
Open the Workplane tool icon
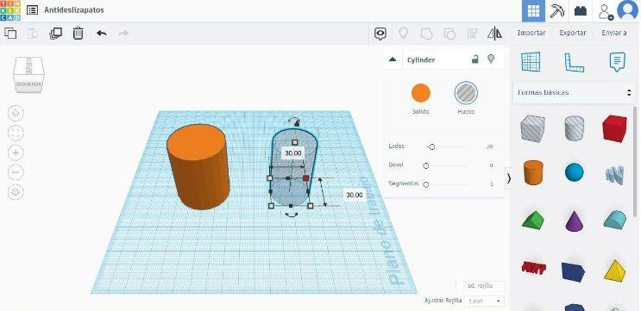(531, 62)
